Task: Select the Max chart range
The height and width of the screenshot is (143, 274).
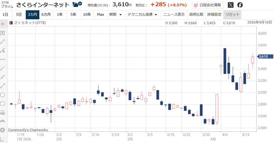Action: click(100, 15)
